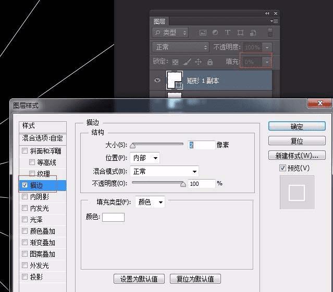This screenshot has width=333, height=292.
Task: Click lock position icon
Action: 199,62
